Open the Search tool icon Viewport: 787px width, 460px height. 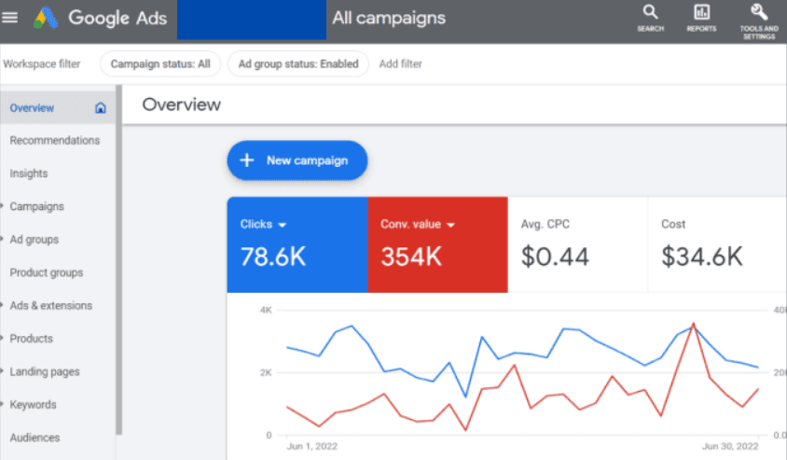point(650,13)
